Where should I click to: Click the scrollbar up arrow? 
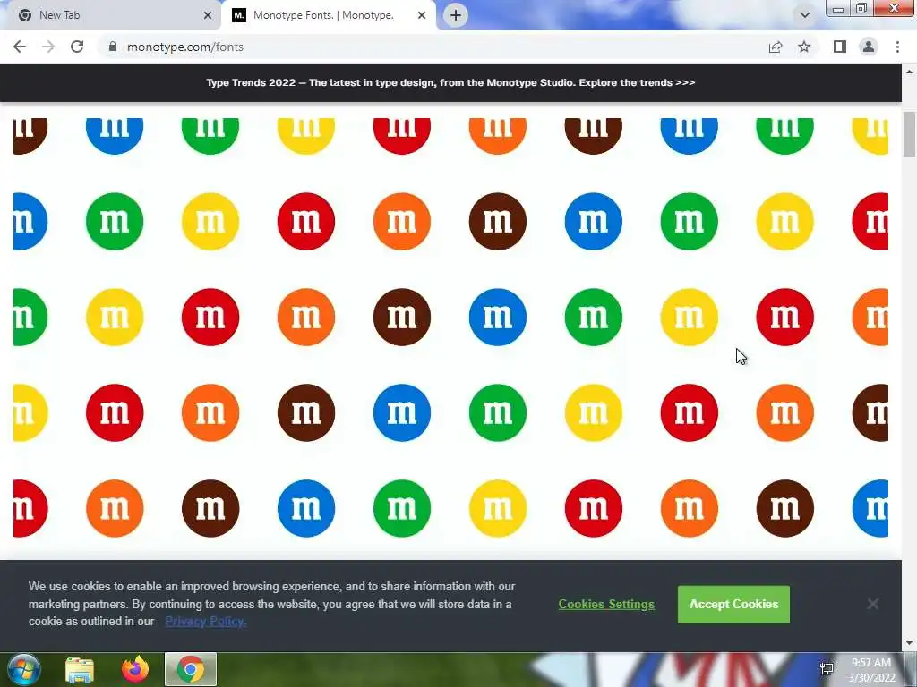(909, 72)
